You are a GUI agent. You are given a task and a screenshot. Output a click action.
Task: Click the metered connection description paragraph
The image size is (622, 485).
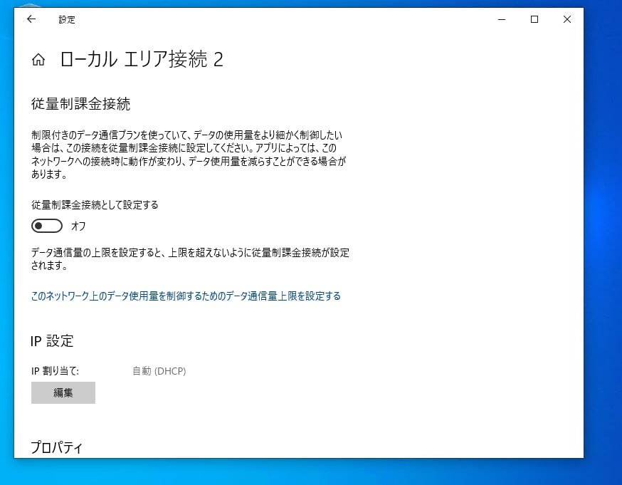click(188, 152)
